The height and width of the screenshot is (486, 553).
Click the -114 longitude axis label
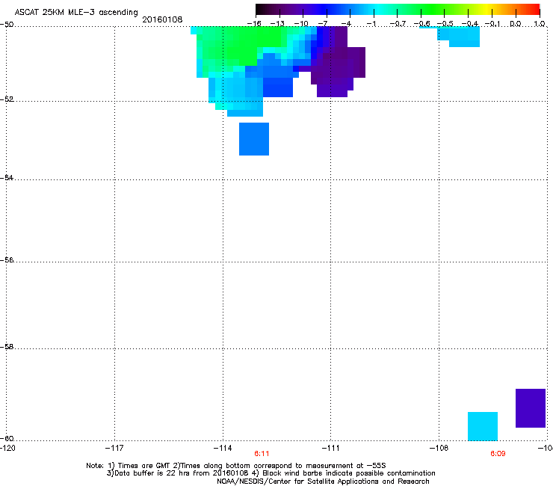[223, 448]
